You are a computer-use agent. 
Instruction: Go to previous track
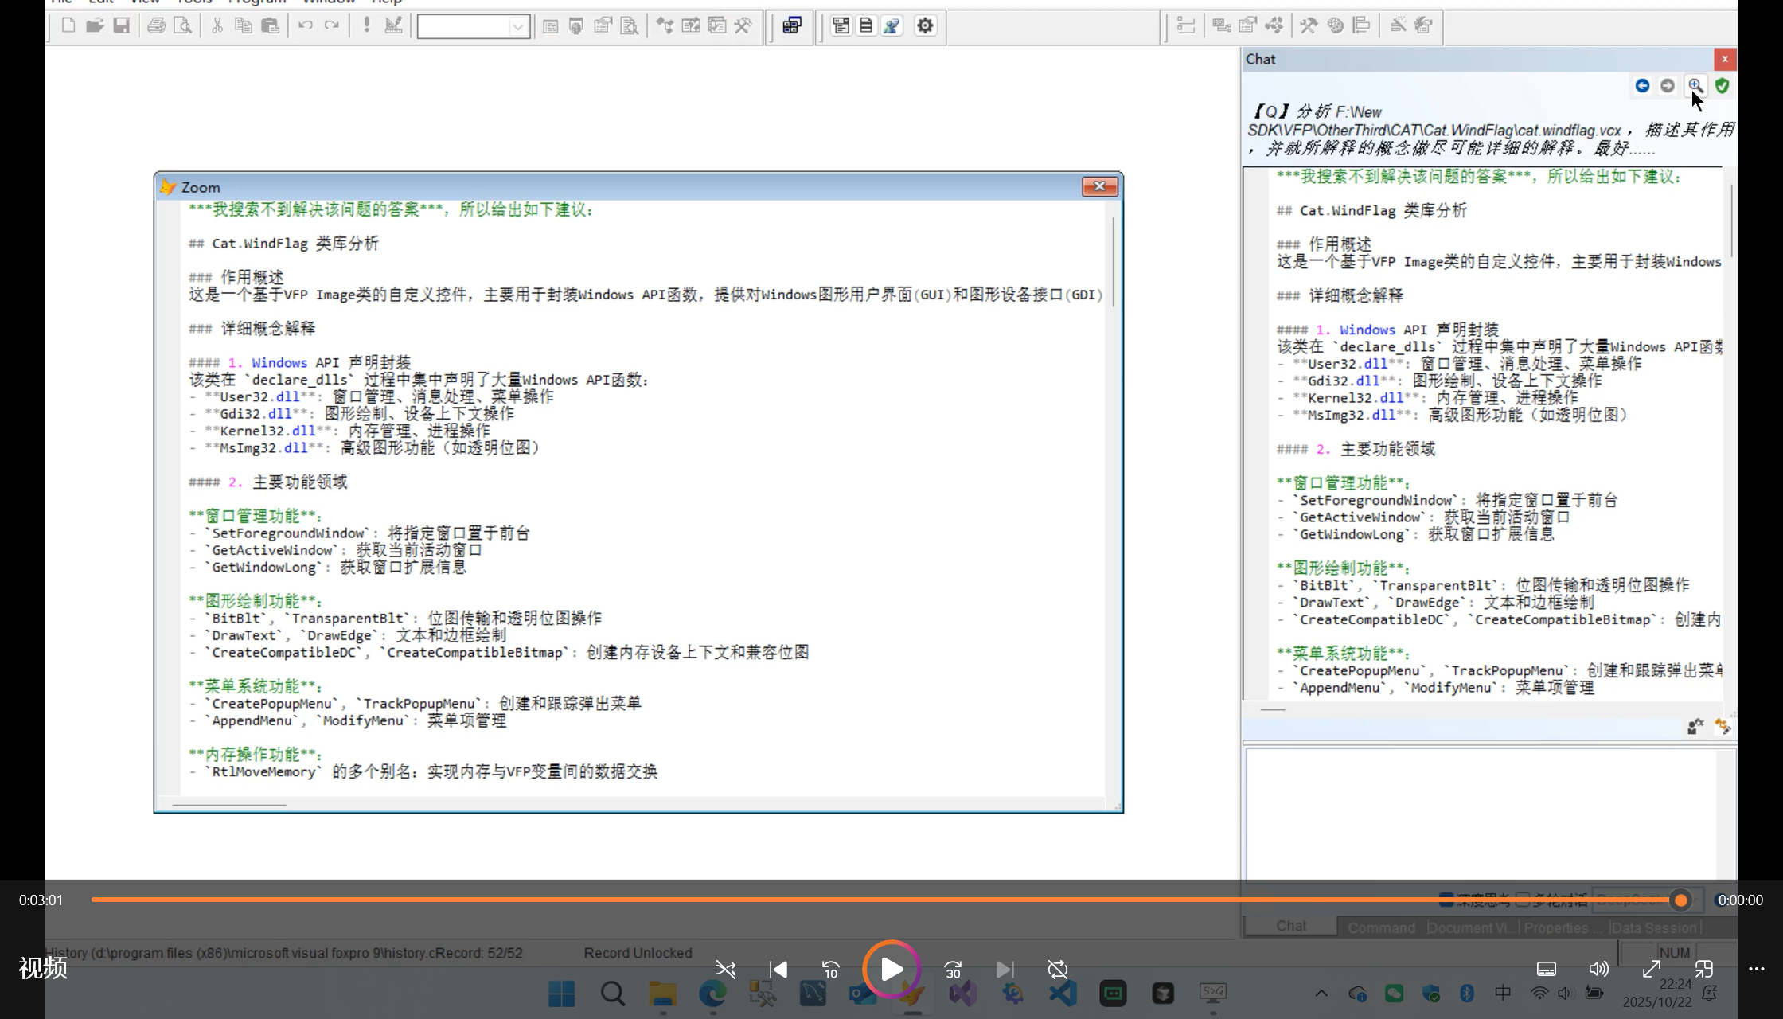[778, 969]
